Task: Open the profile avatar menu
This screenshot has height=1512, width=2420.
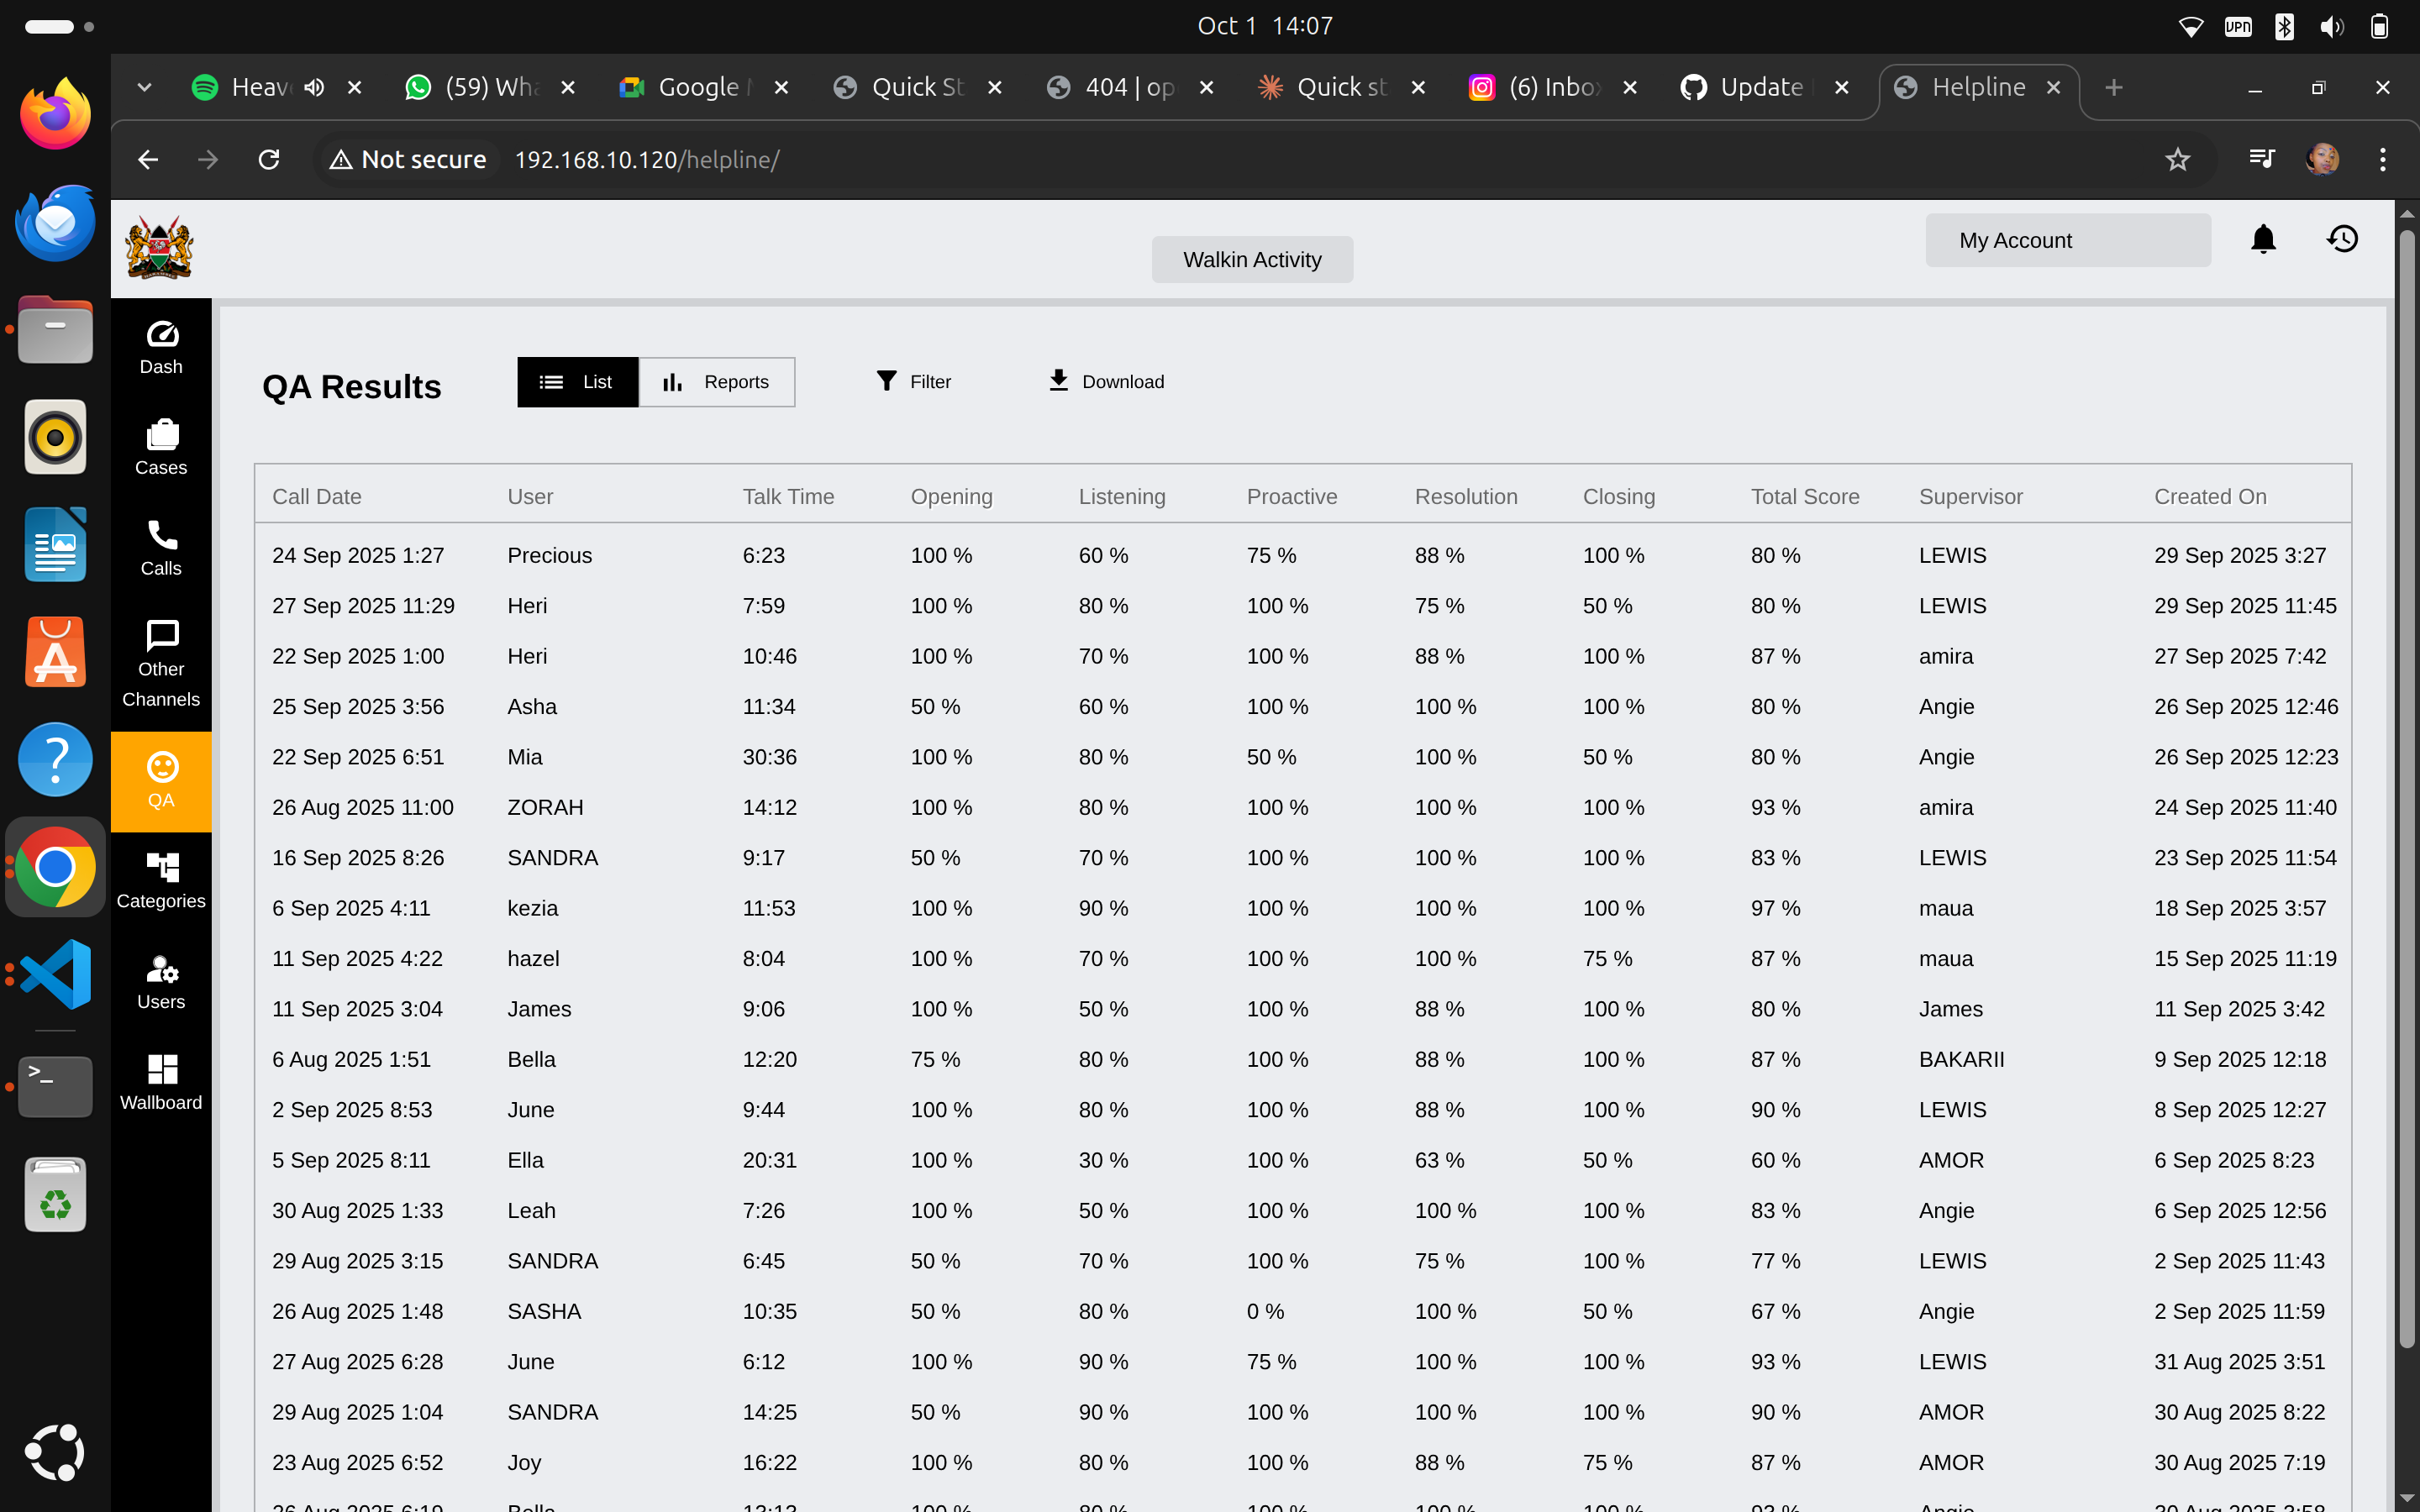Action: [x=2322, y=159]
